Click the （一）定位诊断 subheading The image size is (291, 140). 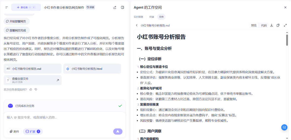(150, 59)
